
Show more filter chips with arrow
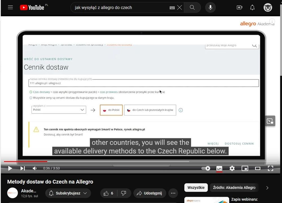267,188
